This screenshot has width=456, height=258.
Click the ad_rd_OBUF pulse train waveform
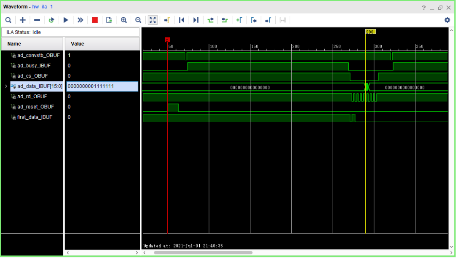364,97
